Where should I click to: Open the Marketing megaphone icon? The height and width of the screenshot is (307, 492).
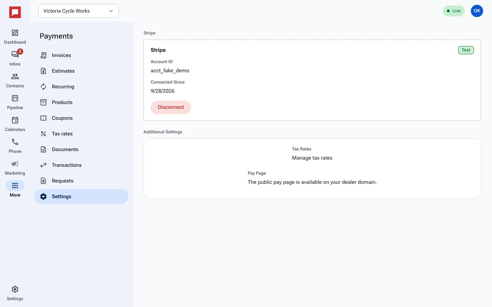coord(15,164)
